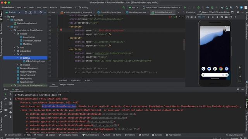Open the Search Everywhere magnifier
248x139 pixels.
pos(237,7)
